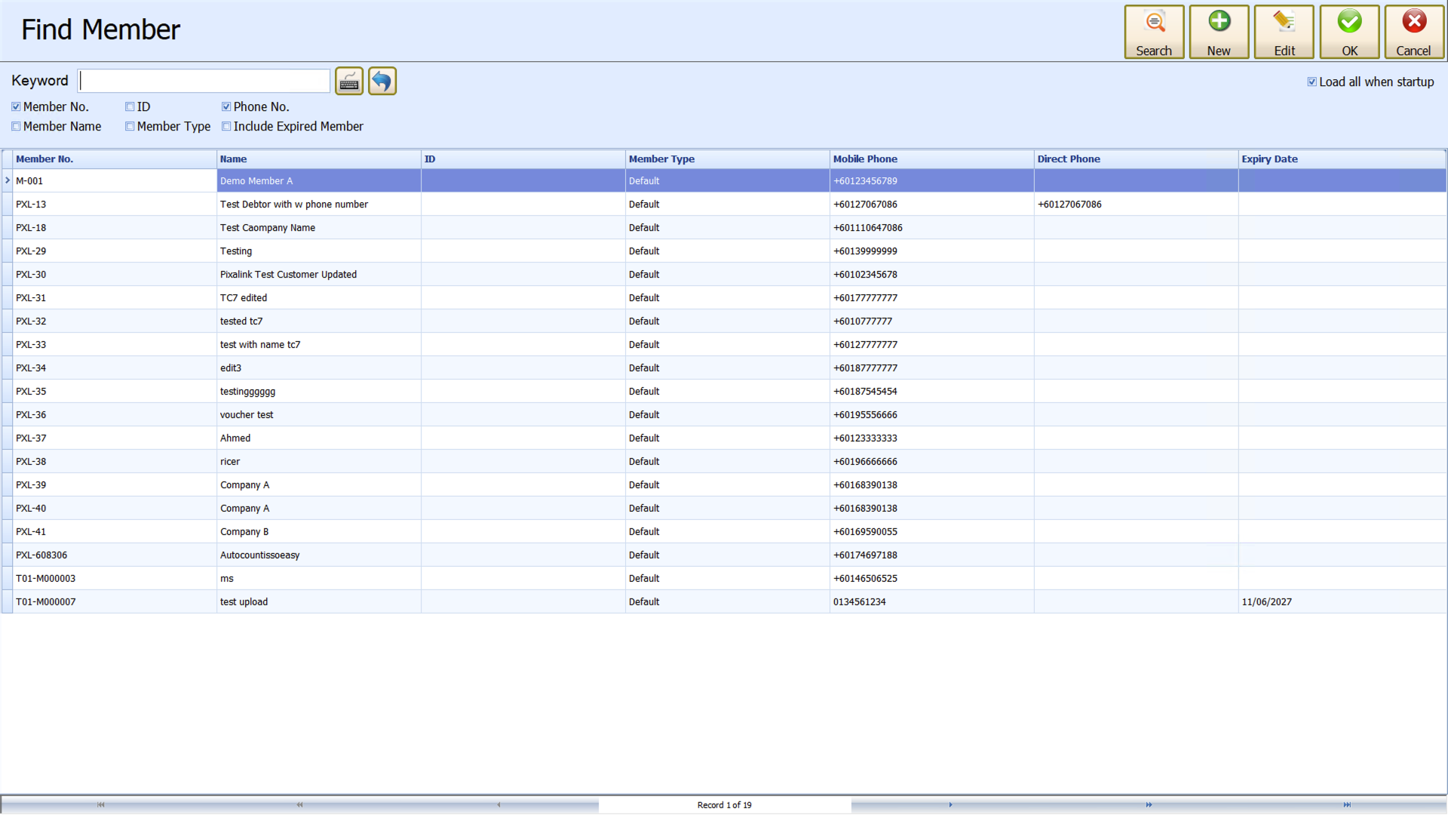Click the Edit pencil button
The width and height of the screenshot is (1448, 815).
pyautogui.click(x=1284, y=32)
